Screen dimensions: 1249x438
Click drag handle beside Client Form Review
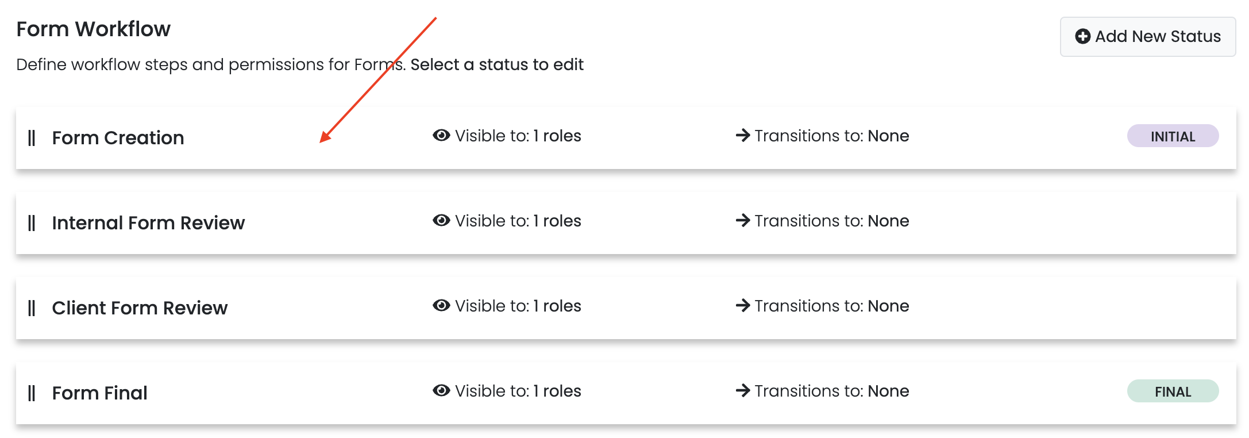pos(32,308)
